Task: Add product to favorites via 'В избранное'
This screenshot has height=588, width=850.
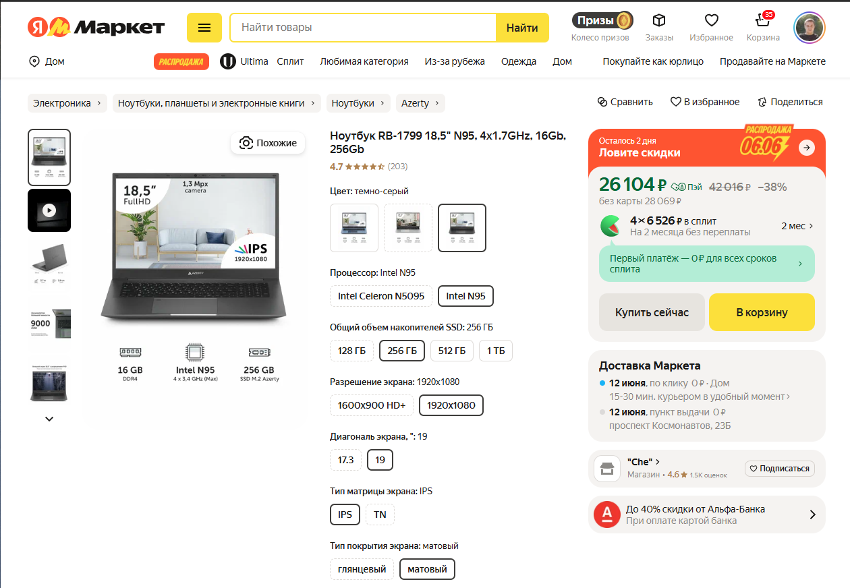Action: coord(704,102)
